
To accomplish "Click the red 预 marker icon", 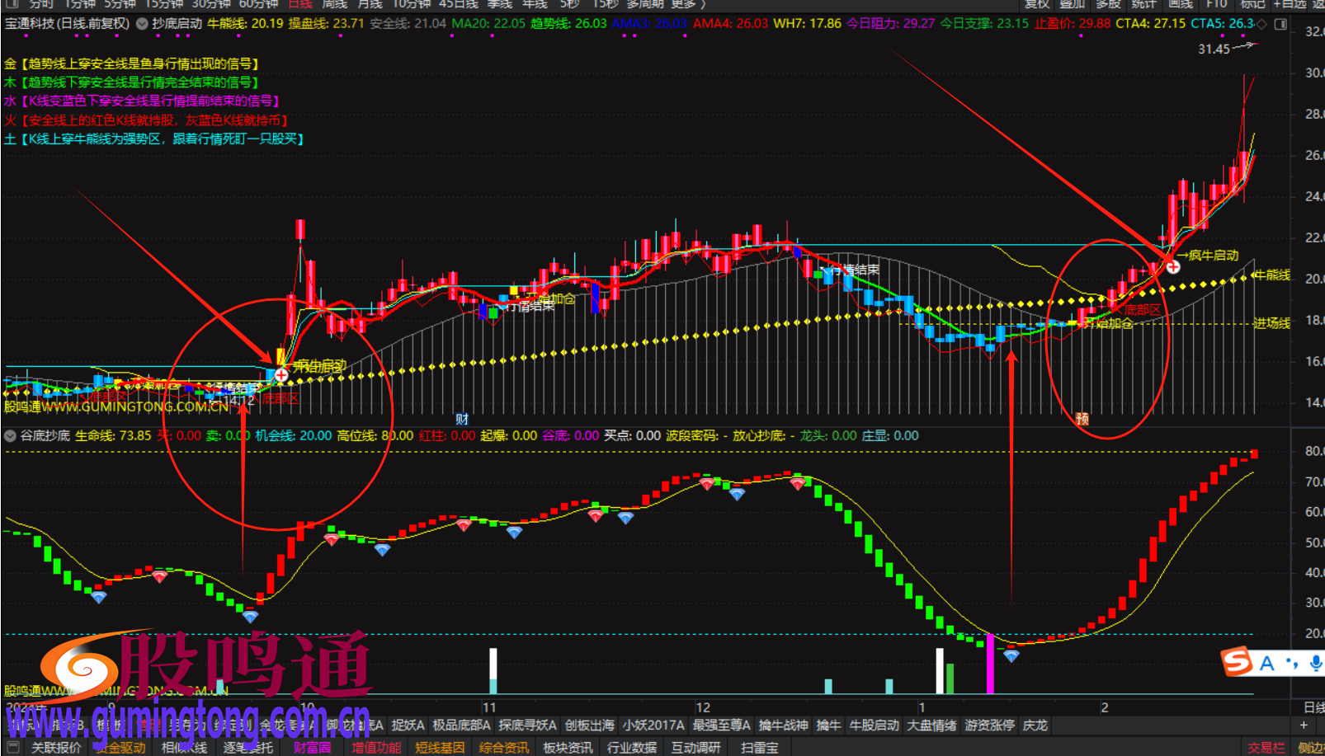I will (x=1082, y=419).
